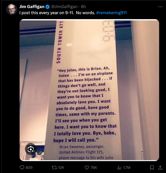This screenshot has width=166, height=173.
Task: Click the repost arrows icon
Action: coord(54,168)
